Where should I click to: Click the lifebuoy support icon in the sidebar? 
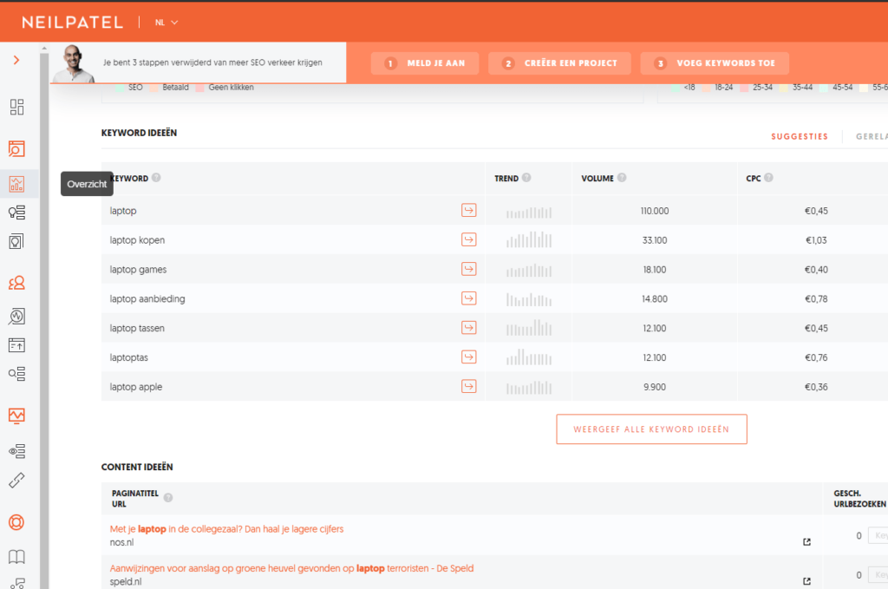[17, 522]
